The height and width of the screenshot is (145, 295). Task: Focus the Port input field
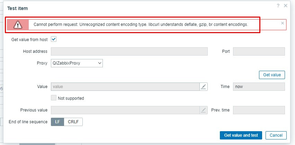pyautogui.click(x=259, y=51)
